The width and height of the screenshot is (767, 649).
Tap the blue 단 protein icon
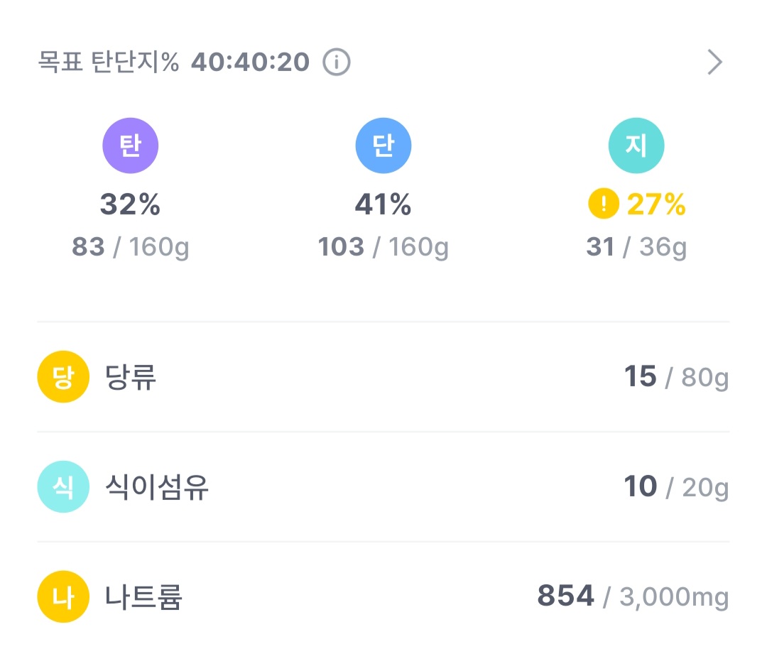383,146
